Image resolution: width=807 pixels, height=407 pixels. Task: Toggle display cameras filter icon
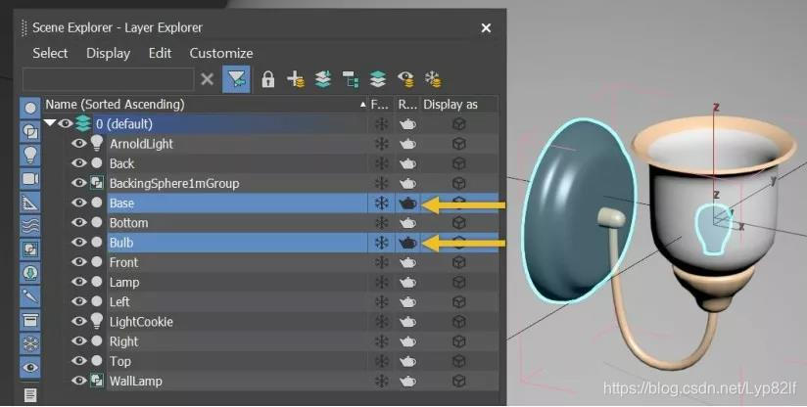click(x=30, y=178)
